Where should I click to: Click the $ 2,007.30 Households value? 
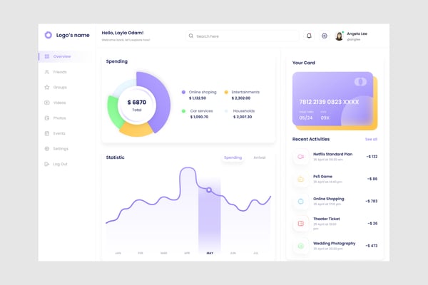[243, 117]
